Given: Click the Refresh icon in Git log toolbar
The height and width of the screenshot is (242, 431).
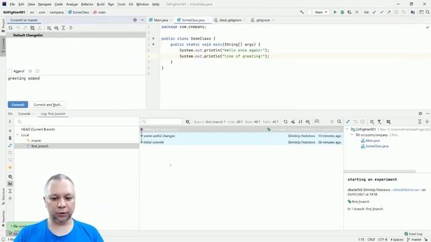Looking at the screenshot, I should (286, 122).
